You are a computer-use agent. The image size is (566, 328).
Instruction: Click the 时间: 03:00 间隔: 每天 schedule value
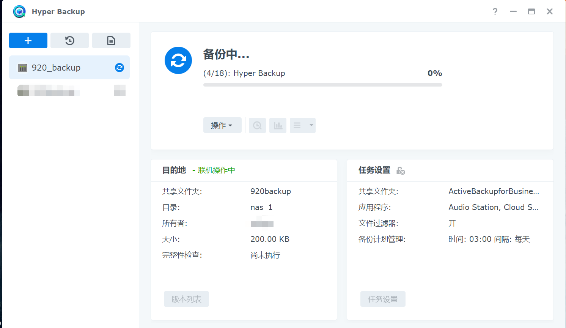tap(489, 239)
